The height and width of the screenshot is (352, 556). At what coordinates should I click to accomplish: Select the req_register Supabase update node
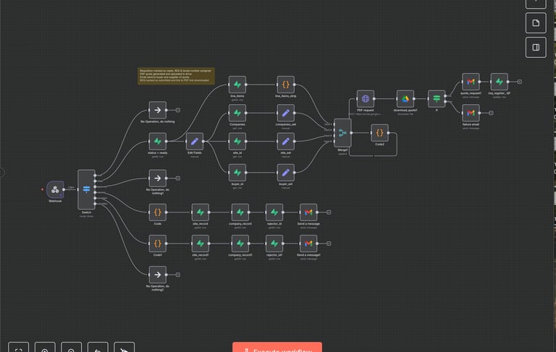499,82
